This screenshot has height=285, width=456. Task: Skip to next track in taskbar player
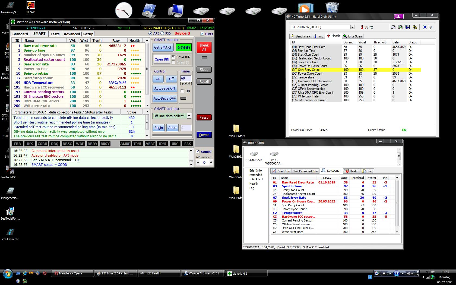403,273
